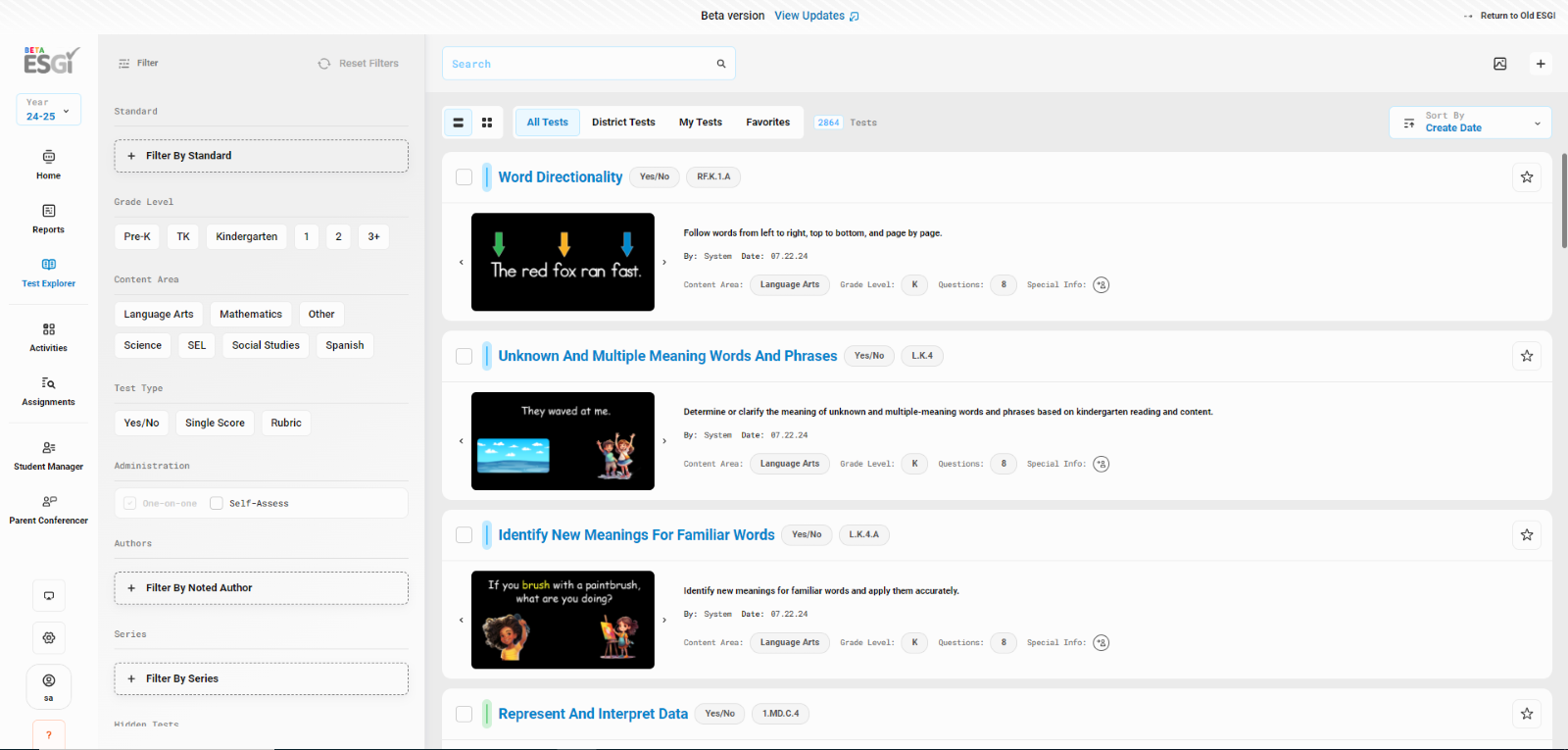Filter by Spanish content area
The height and width of the screenshot is (750, 1568).
(x=345, y=345)
